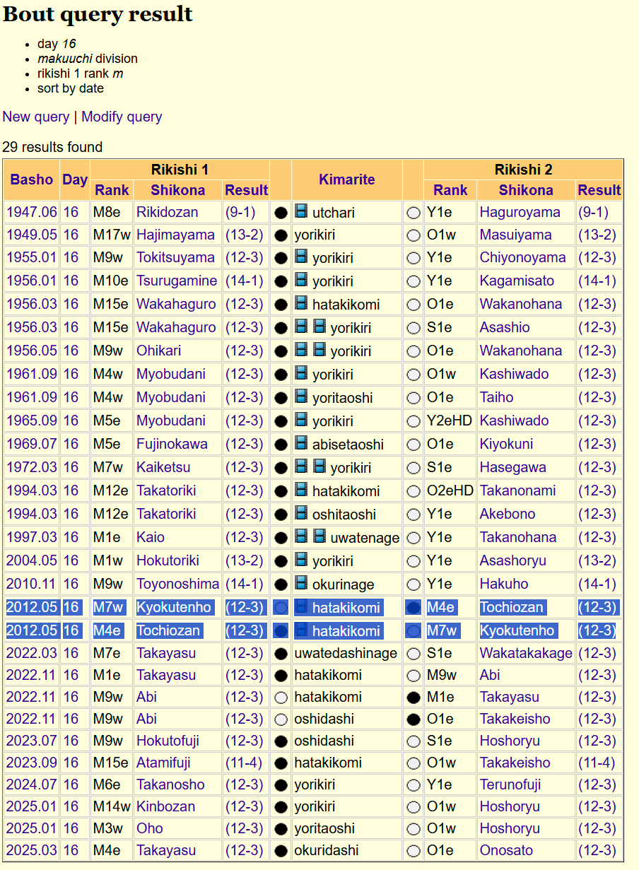The image size is (639, 870).
Task: Click white loss circle beside Haguroyama
Action: pyautogui.click(x=414, y=212)
